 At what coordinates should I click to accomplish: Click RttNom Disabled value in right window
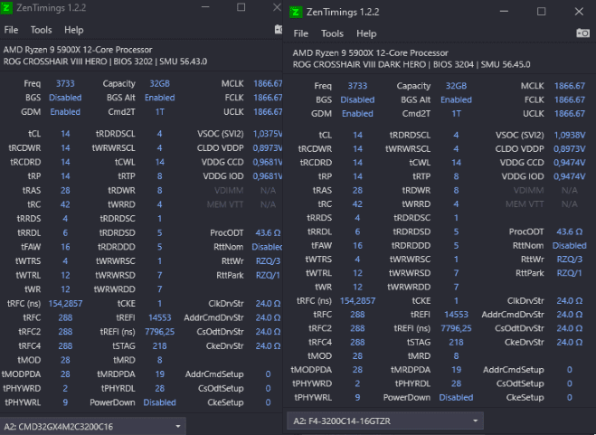click(x=570, y=246)
